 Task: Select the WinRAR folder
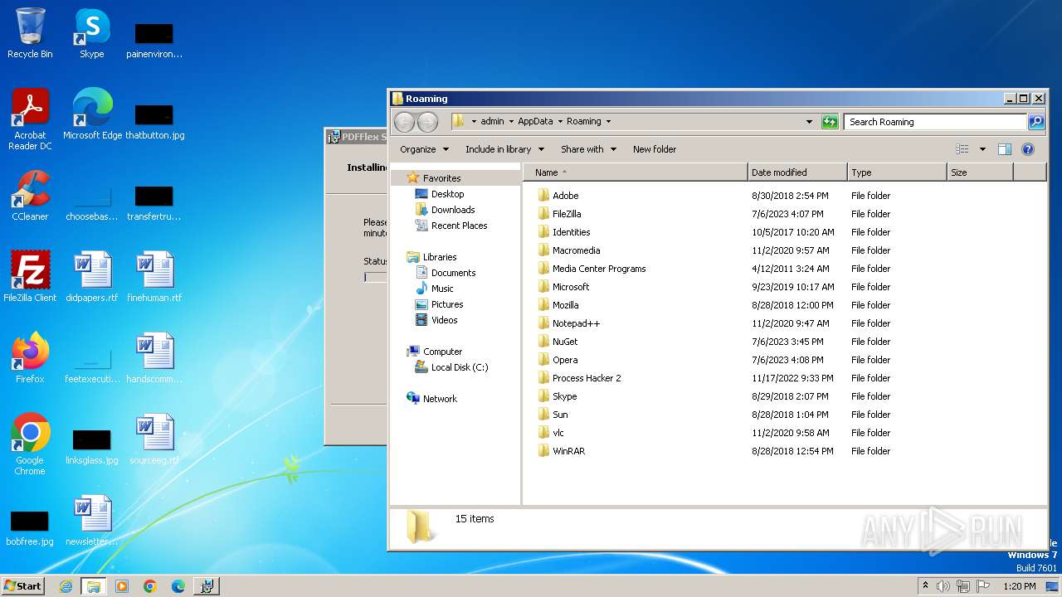pos(568,451)
